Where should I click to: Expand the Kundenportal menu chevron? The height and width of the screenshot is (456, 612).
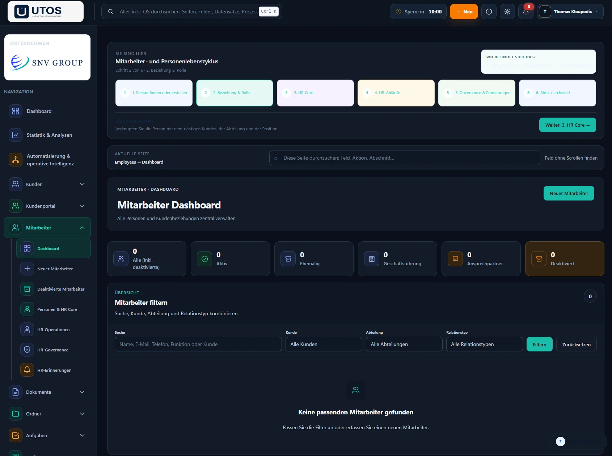coord(82,206)
